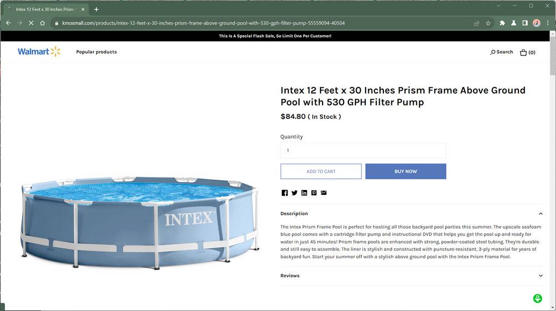The height and width of the screenshot is (311, 556).
Task: Share product by email icon
Action: point(324,193)
